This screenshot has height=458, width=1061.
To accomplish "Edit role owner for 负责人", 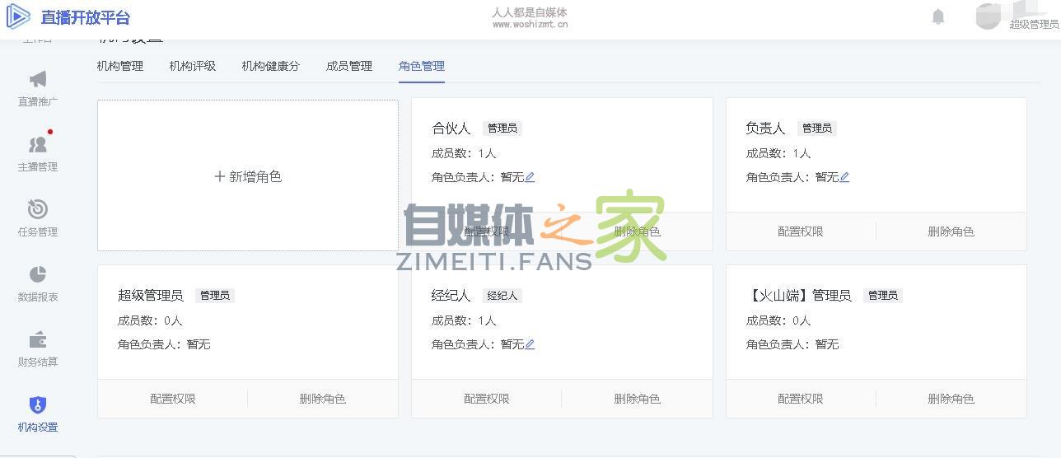I will click(844, 177).
